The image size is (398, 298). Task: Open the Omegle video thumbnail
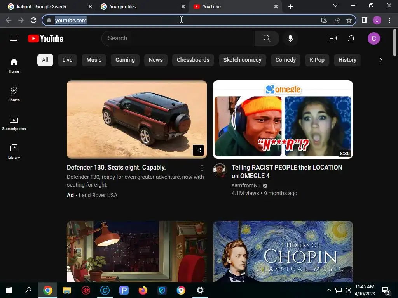[x=283, y=120]
